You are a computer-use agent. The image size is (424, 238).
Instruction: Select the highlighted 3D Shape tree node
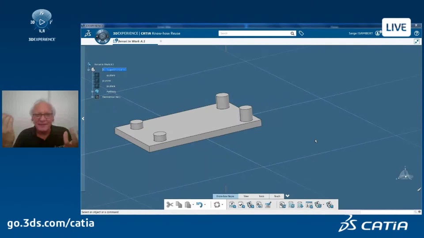(x=114, y=70)
